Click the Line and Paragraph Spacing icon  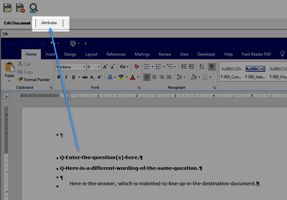pos(179,77)
